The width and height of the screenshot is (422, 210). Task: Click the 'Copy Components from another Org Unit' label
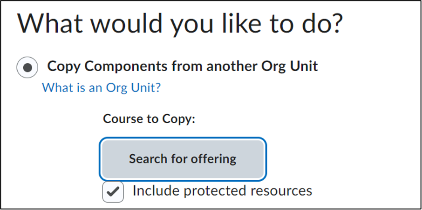click(x=183, y=66)
